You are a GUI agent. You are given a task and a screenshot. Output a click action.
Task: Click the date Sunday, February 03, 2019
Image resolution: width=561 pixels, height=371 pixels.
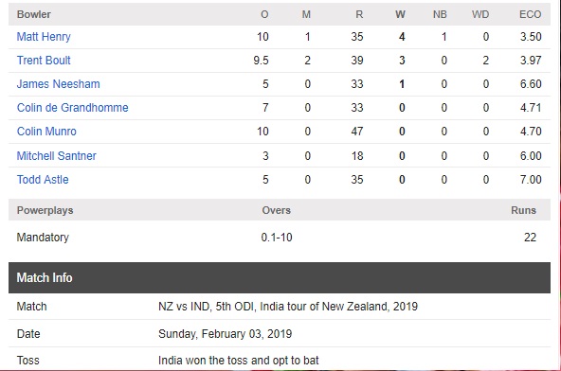click(225, 334)
